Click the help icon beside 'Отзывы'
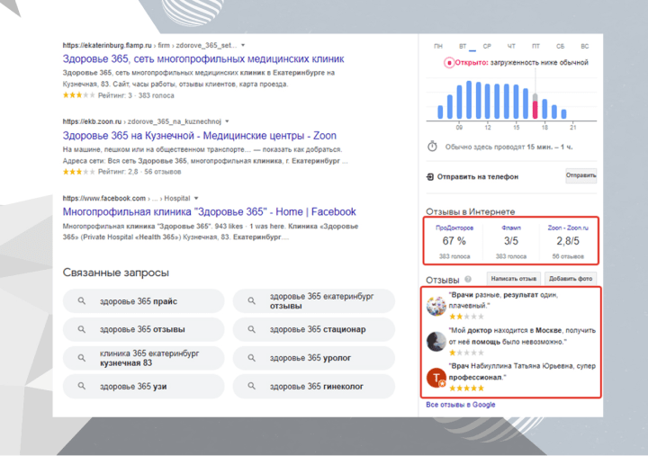The width and height of the screenshot is (648, 456). click(x=468, y=279)
